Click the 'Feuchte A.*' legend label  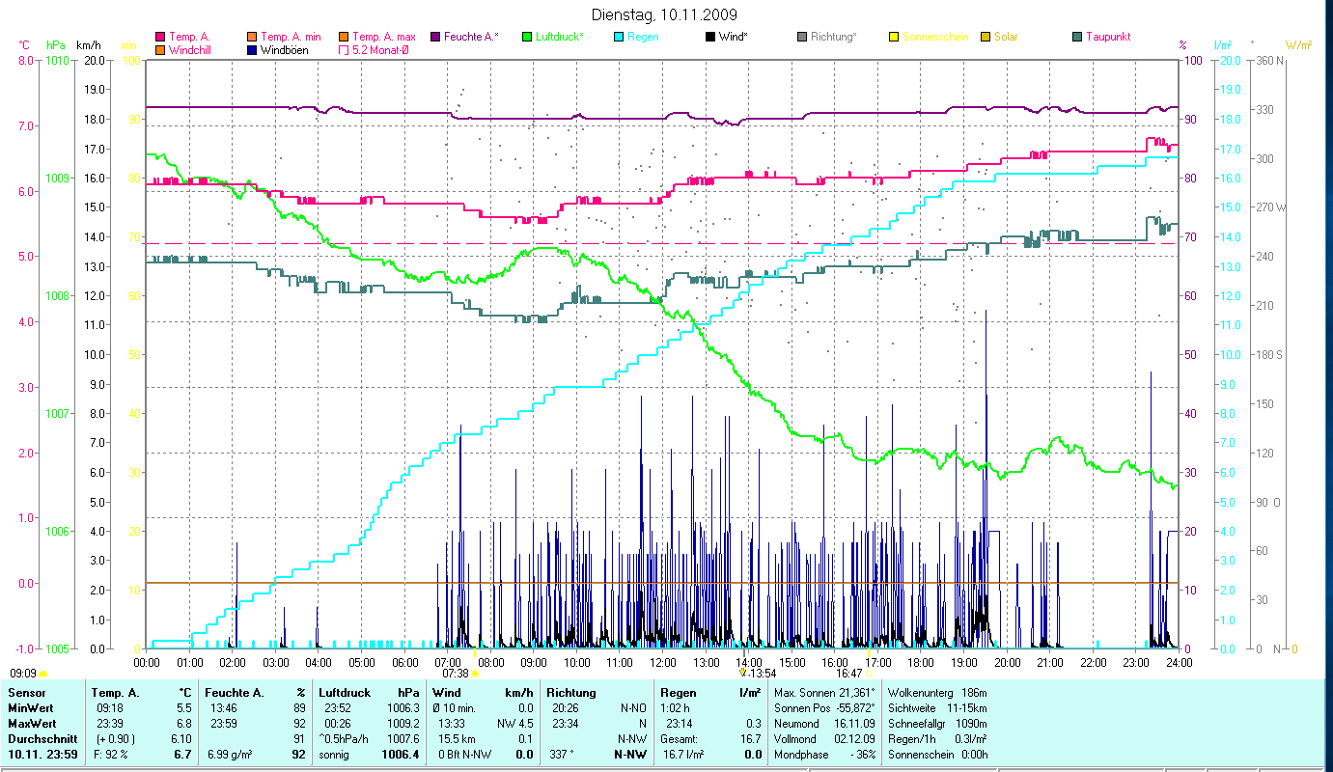[471, 37]
